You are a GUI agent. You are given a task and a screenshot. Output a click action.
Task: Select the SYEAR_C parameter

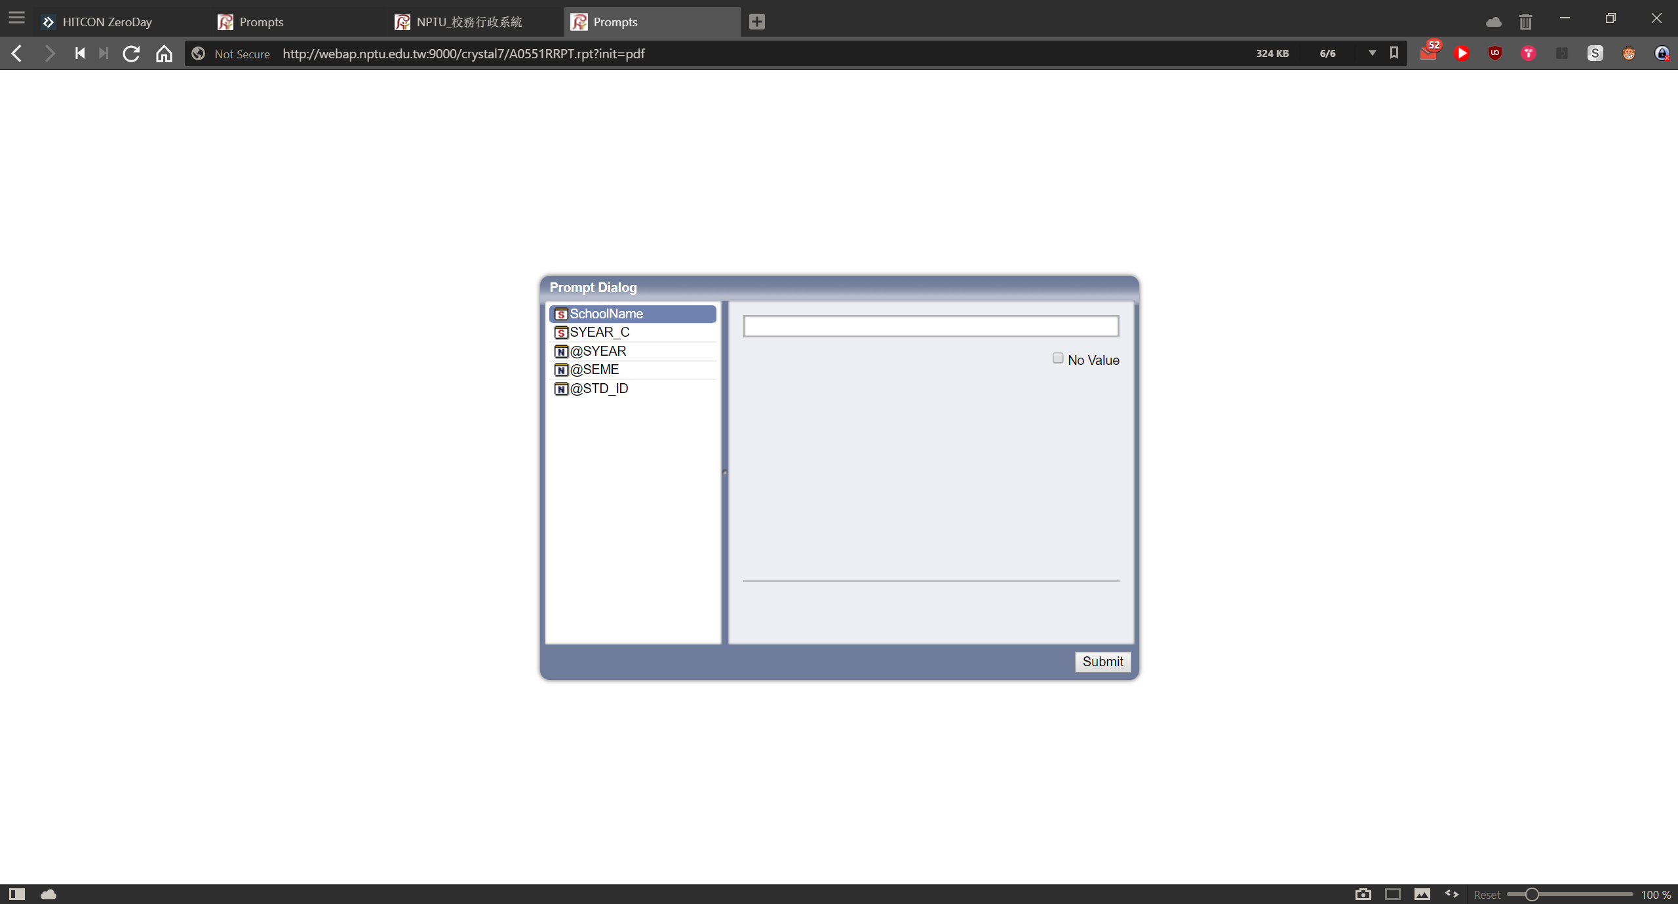[633, 332]
